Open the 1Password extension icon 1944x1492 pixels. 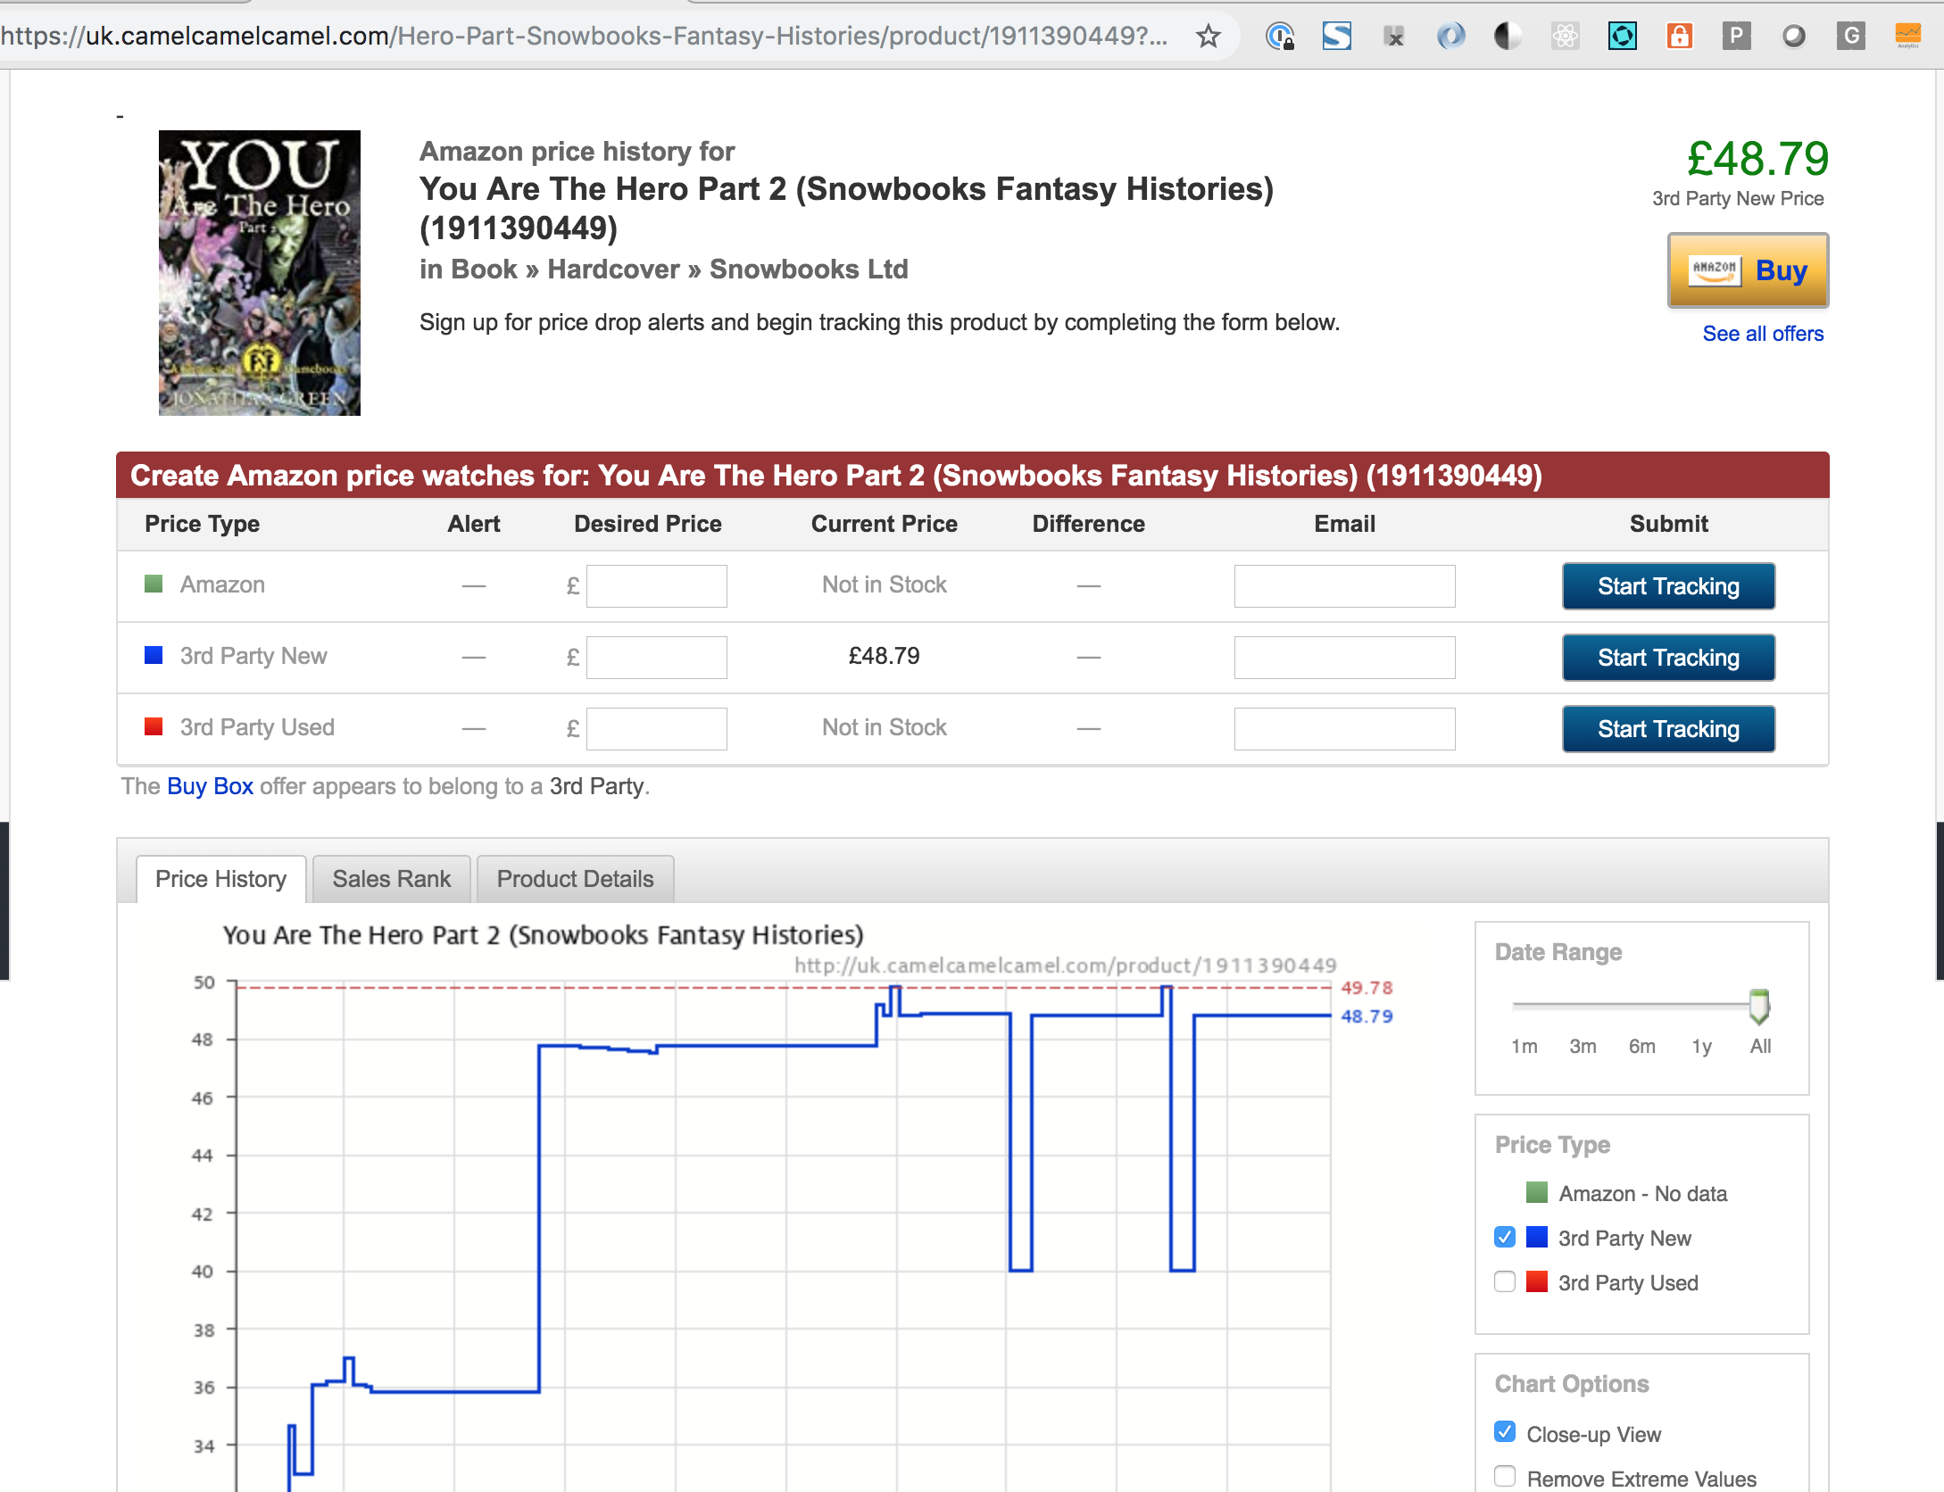coord(1280,36)
